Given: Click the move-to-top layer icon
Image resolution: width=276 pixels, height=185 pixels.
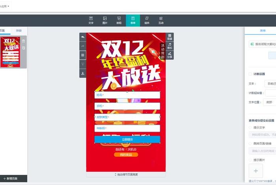Looking at the screenshot, I should [x=83, y=64].
